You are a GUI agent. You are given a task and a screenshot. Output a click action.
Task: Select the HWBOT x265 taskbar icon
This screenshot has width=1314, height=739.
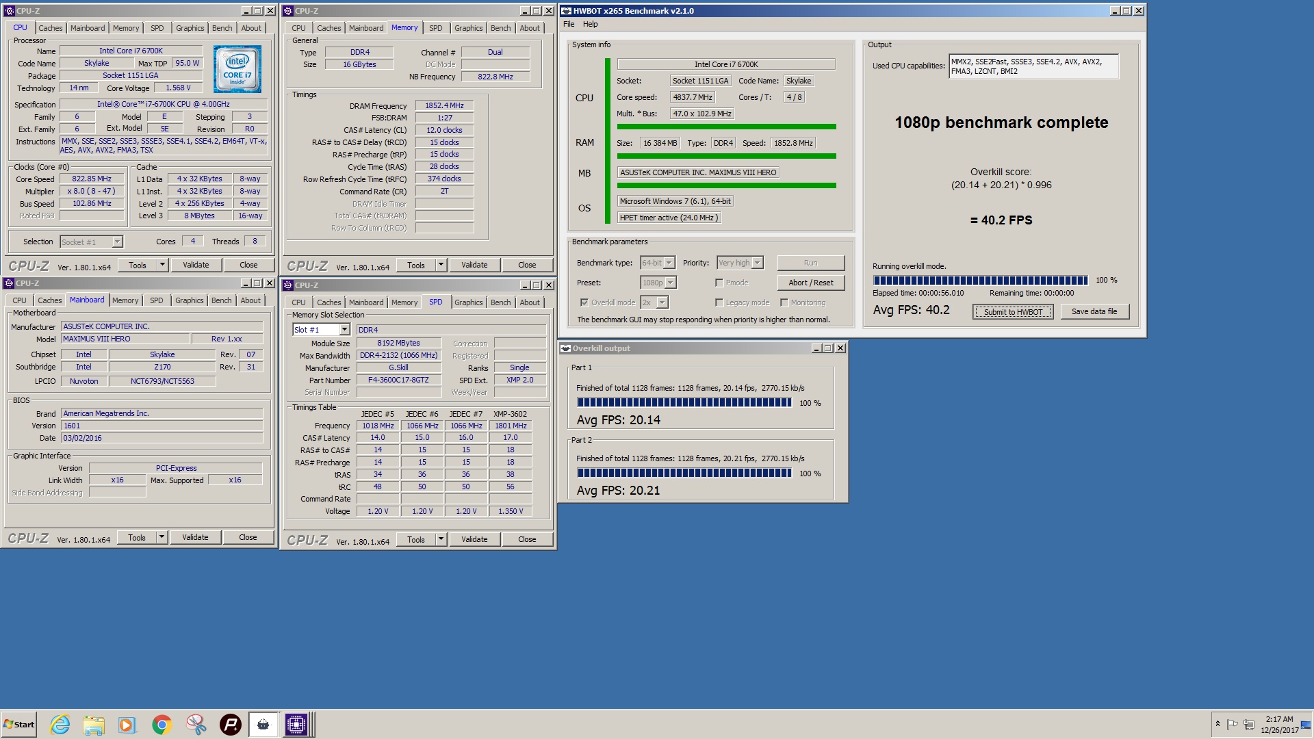tap(263, 724)
